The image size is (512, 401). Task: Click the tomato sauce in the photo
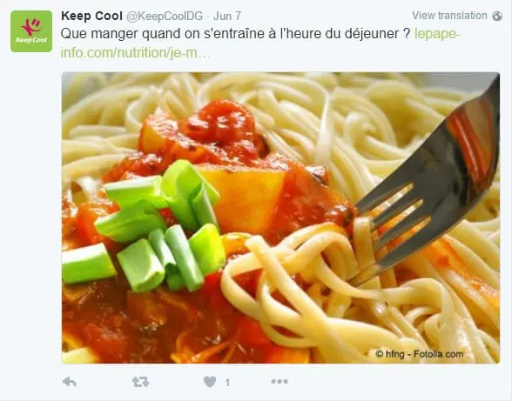(147, 323)
